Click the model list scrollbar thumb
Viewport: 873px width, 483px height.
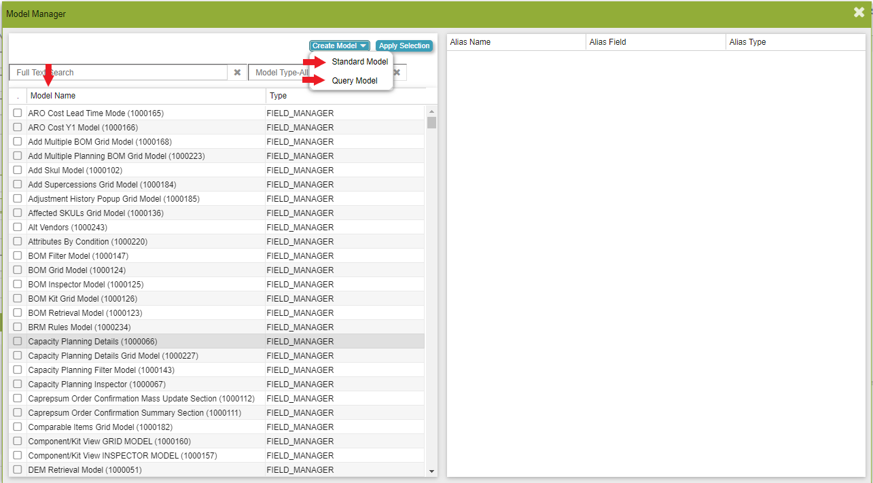coord(431,123)
